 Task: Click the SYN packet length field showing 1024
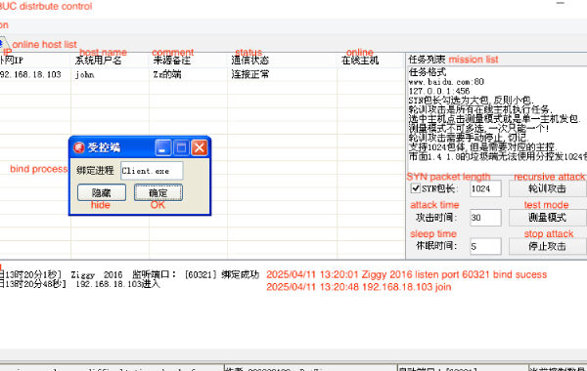485,188
